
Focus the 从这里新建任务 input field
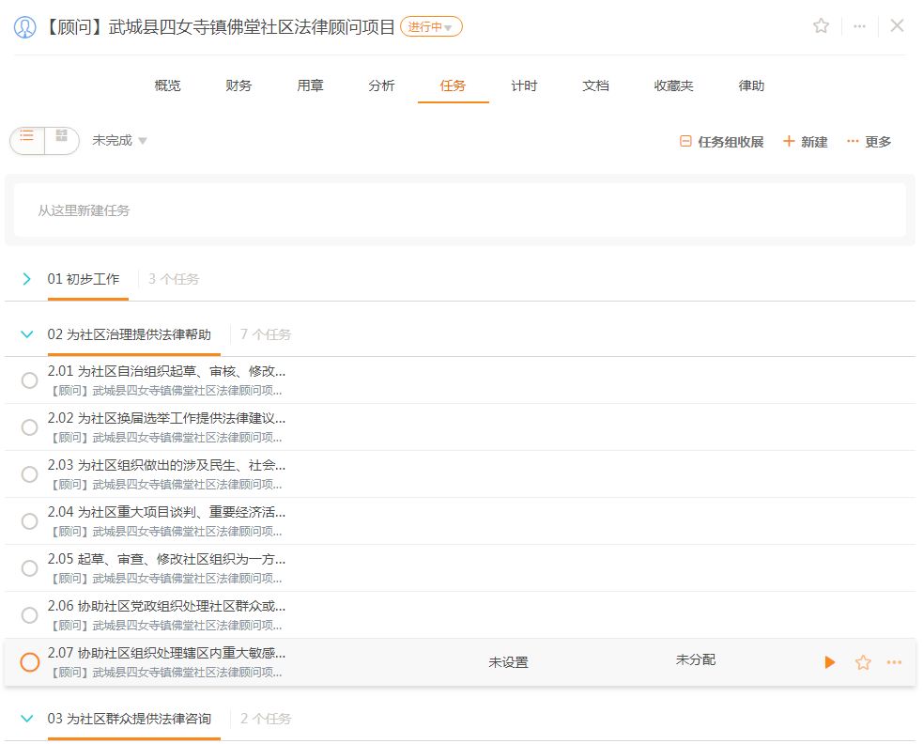[x=460, y=210]
